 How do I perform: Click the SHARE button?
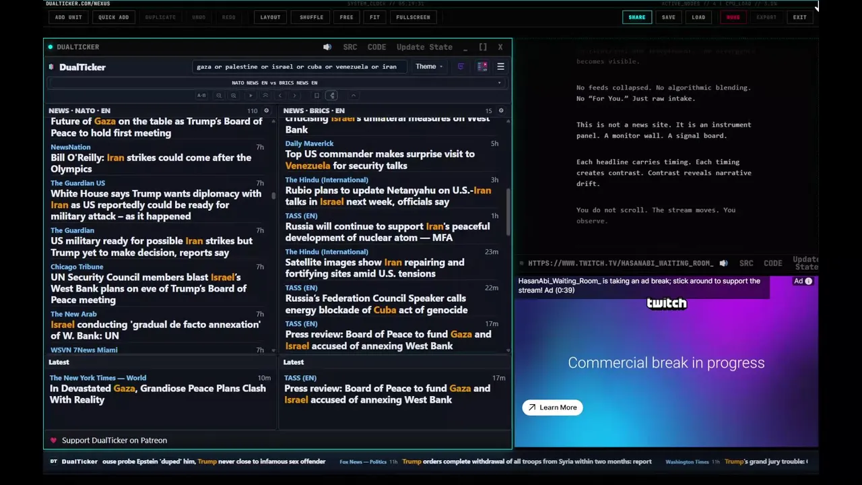click(637, 17)
